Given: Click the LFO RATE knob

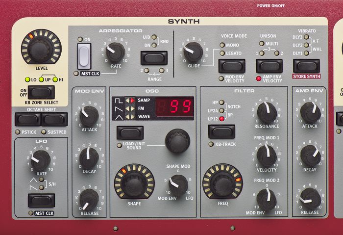Looking at the screenshot, I should coord(41,160).
